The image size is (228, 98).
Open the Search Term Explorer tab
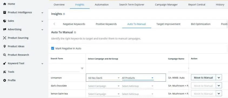click(x=132, y=5)
